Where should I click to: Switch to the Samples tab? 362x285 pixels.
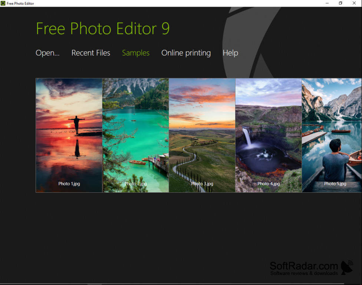136,53
